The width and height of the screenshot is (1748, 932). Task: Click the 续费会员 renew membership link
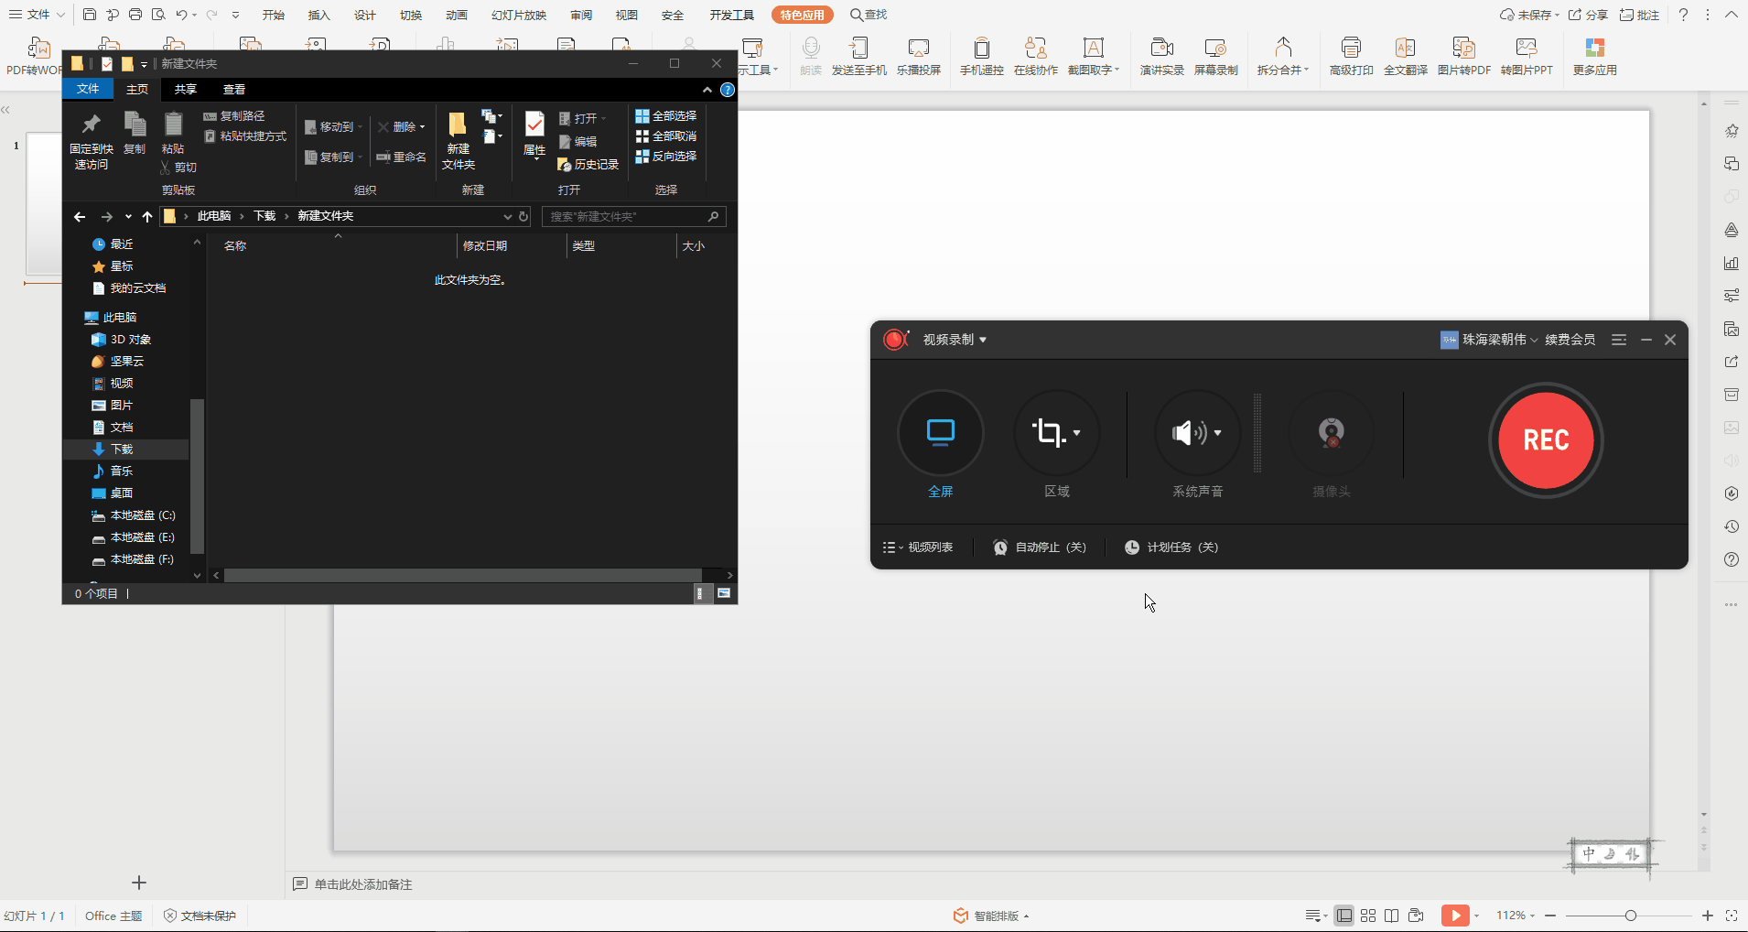[1570, 340]
